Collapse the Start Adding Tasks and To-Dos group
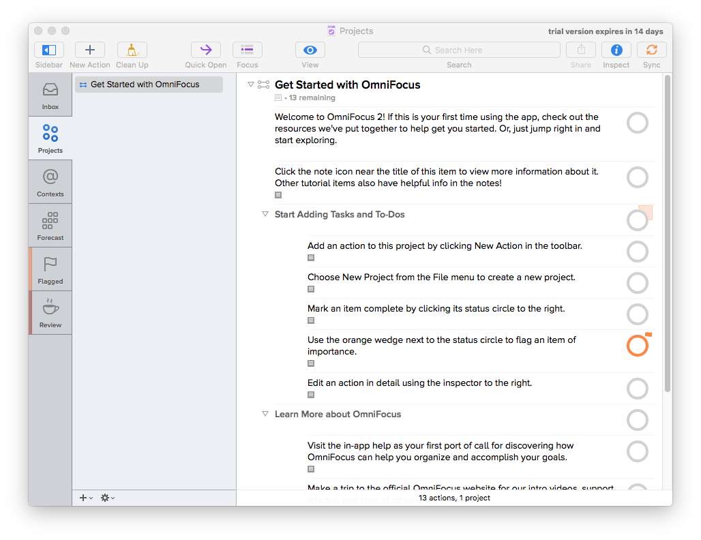This screenshot has height=540, width=701. [265, 214]
